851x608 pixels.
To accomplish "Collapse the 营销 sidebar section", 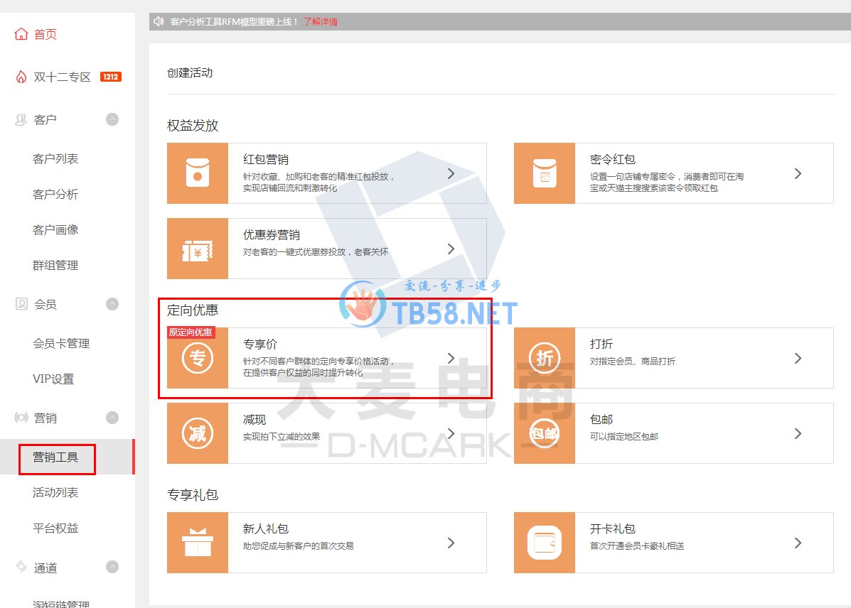I will [x=112, y=418].
